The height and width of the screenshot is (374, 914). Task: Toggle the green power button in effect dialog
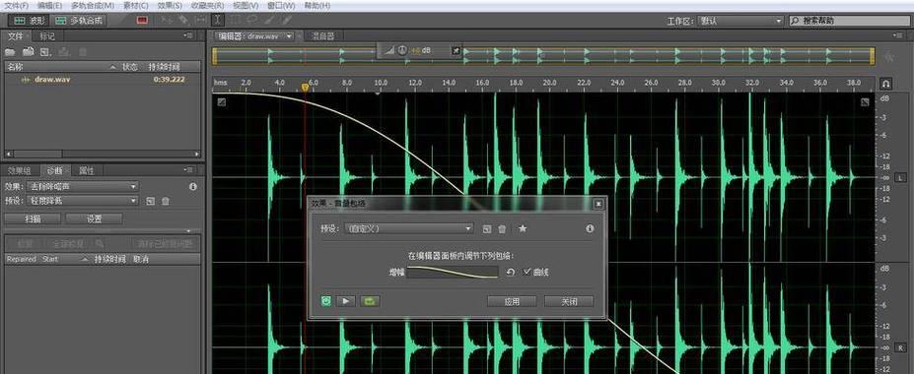pyautogui.click(x=326, y=301)
